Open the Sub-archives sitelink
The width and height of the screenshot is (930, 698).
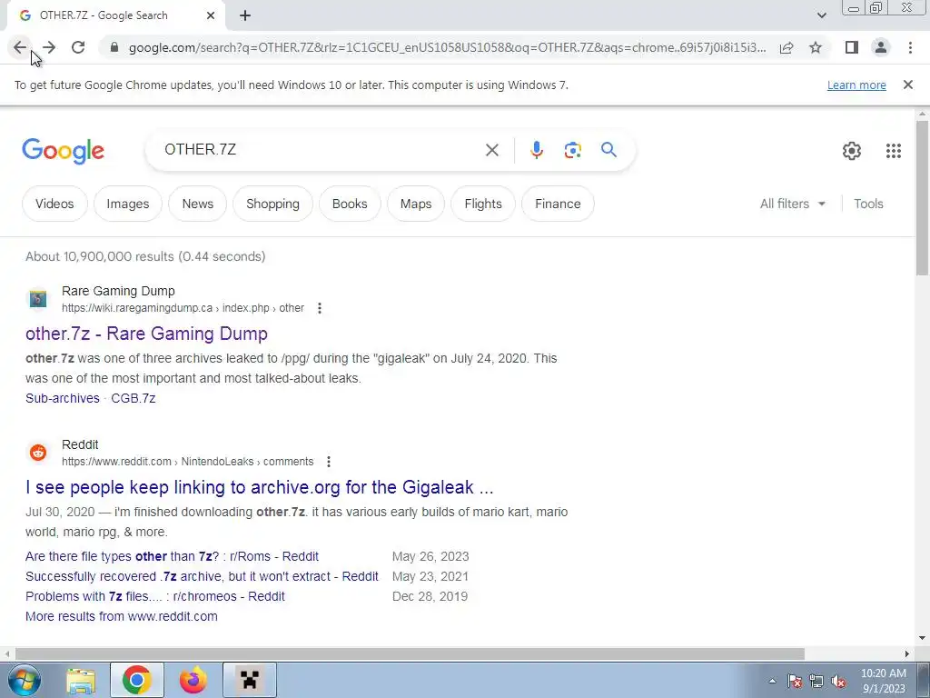pyautogui.click(x=63, y=398)
